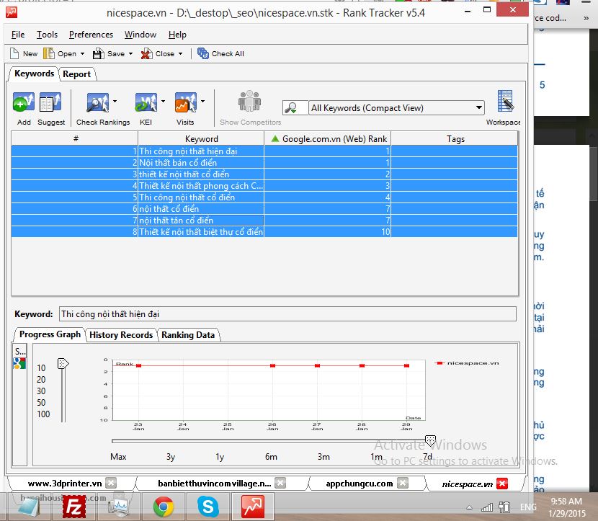Select the Google search engine icon in graph sidebar
This screenshot has height=521, width=598.
(19, 363)
